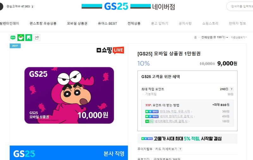Open the 모바일 상품권 menu

point(77,23)
